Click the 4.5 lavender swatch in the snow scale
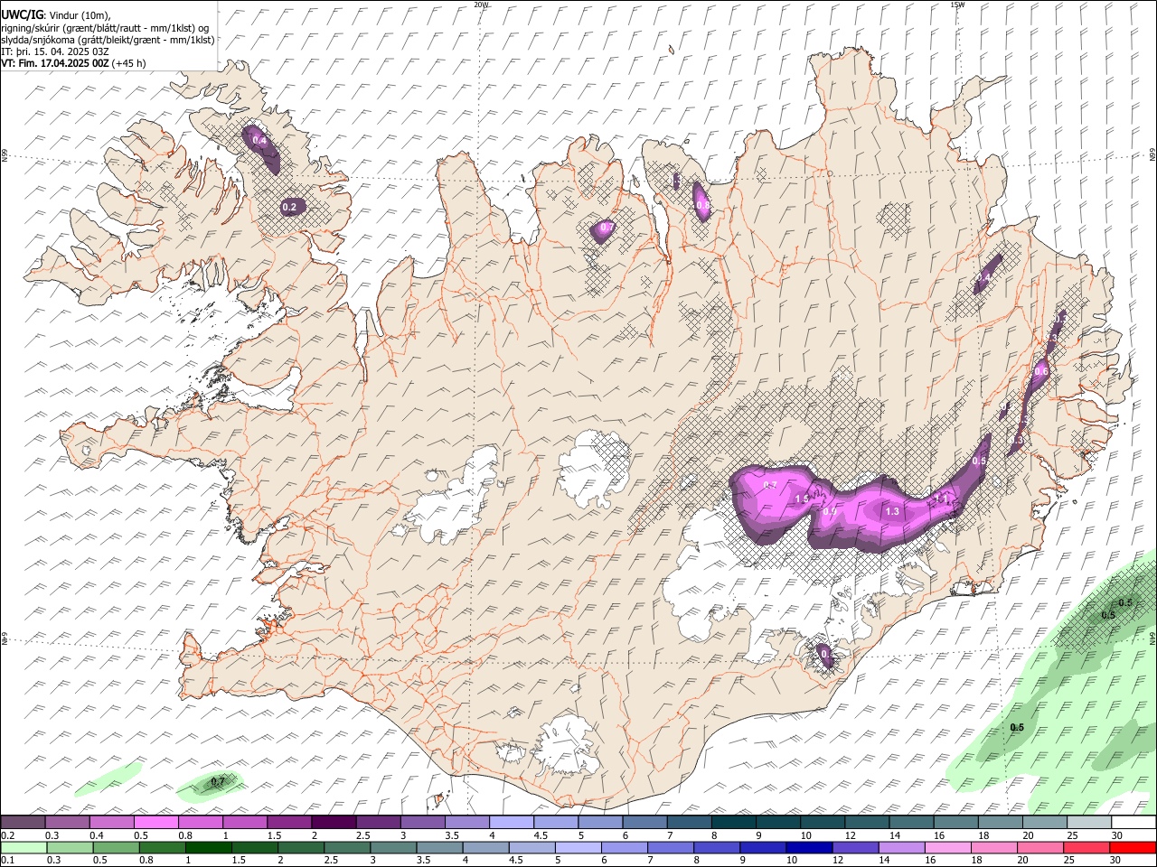Viewport: 1157px width, 867px height. click(555, 822)
